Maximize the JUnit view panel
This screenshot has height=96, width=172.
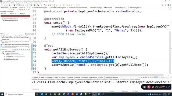30,7
